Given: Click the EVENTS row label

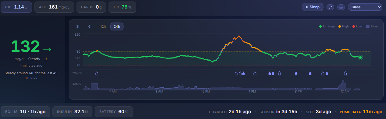Looking at the screenshot, I should click(x=77, y=73).
